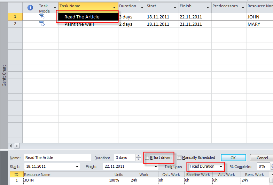Open the Task type dropdown
Viewport: 273px width, 185px height.
click(221, 167)
